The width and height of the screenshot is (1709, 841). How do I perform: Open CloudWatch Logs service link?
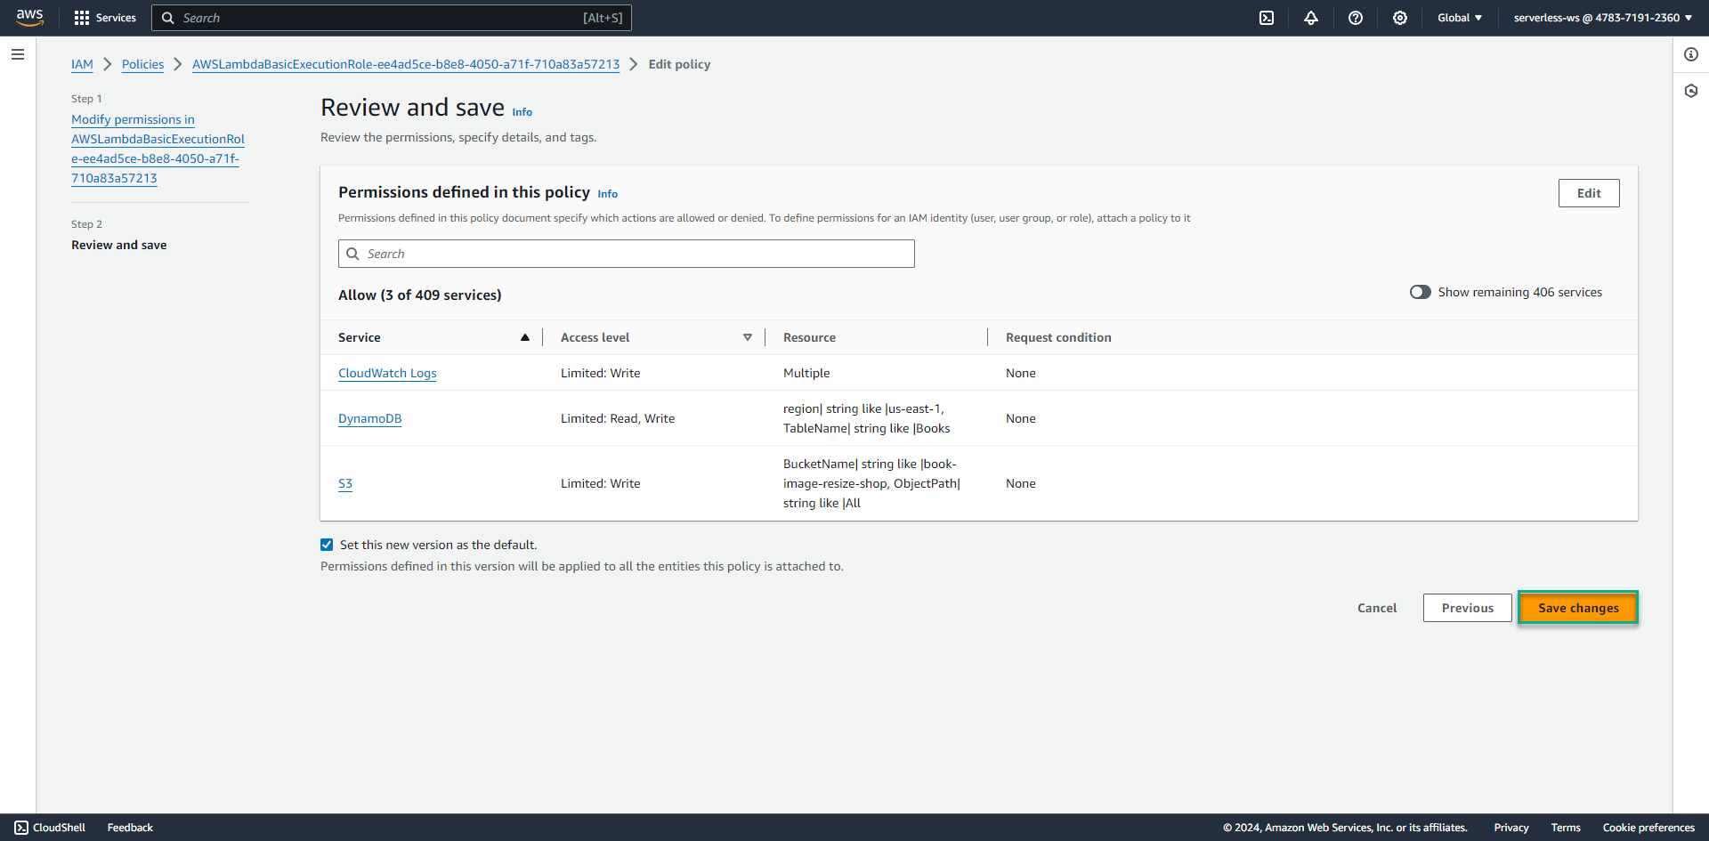click(387, 373)
